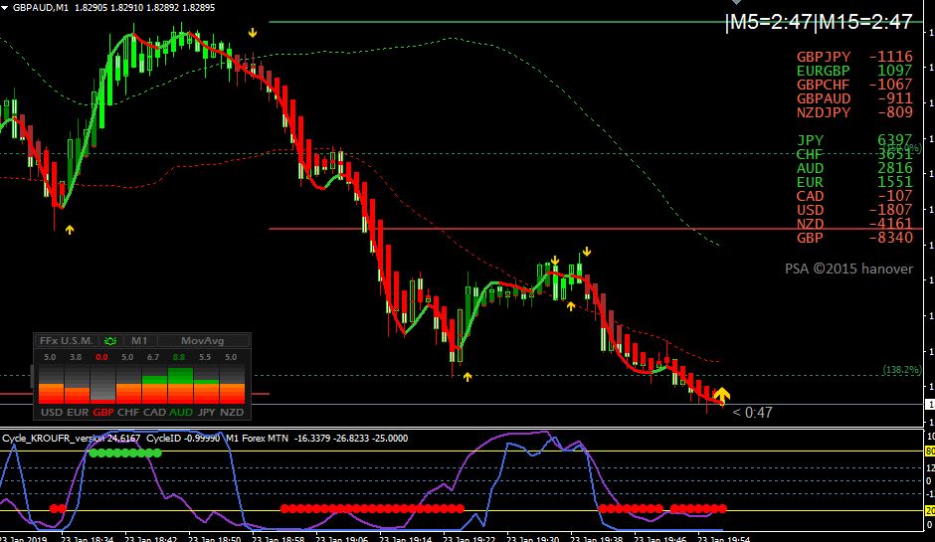Toggle the M1 timeframe button in FFx panel
935x542 pixels.
(139, 341)
